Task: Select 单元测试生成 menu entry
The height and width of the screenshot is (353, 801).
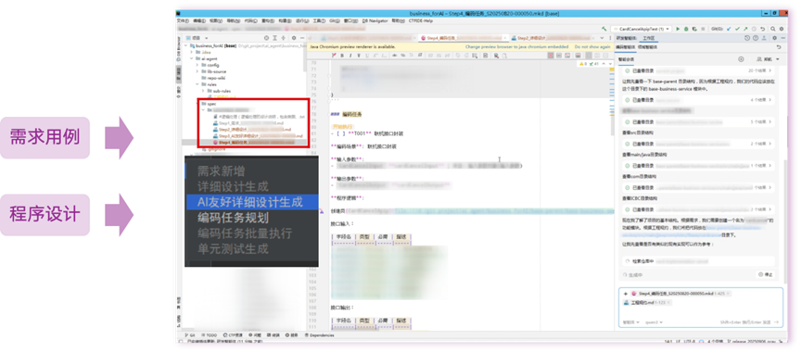Action: coord(233,249)
